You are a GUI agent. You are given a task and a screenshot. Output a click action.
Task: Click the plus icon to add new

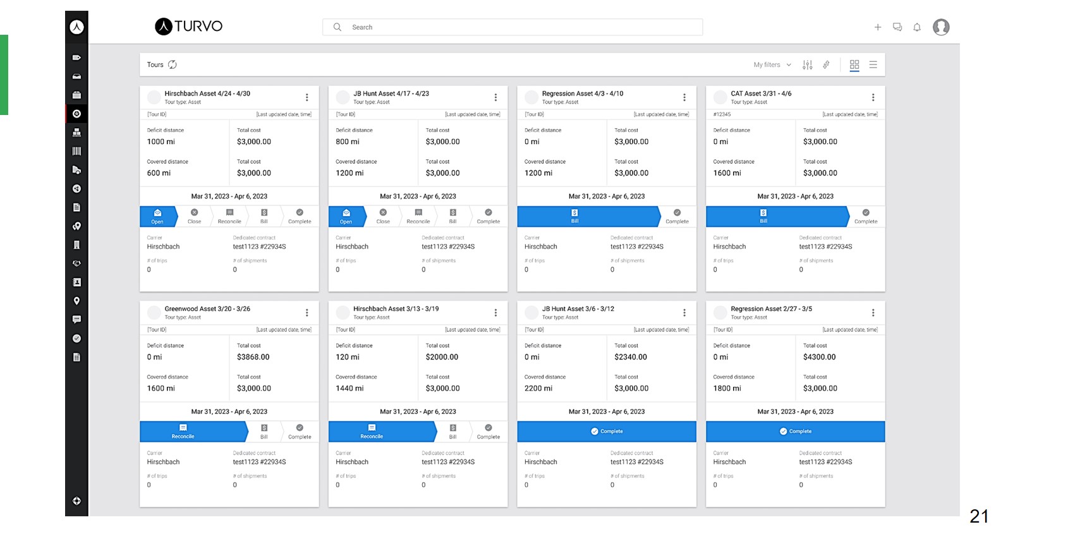click(x=878, y=27)
